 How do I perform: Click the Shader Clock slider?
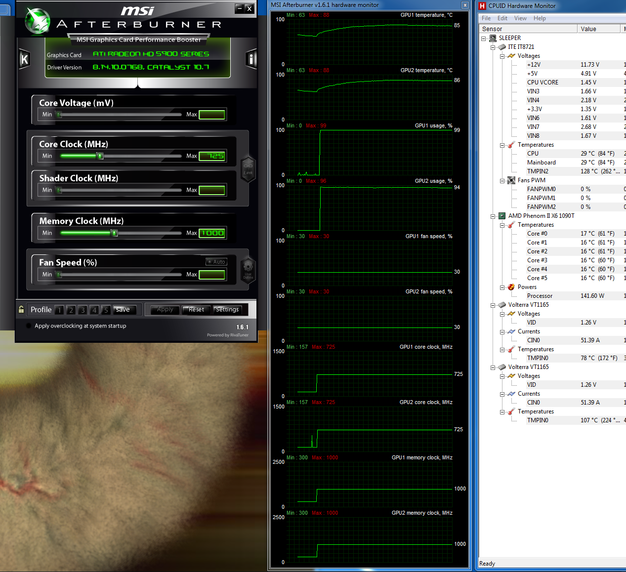click(119, 190)
